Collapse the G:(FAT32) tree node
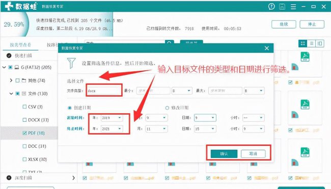 click(4, 67)
